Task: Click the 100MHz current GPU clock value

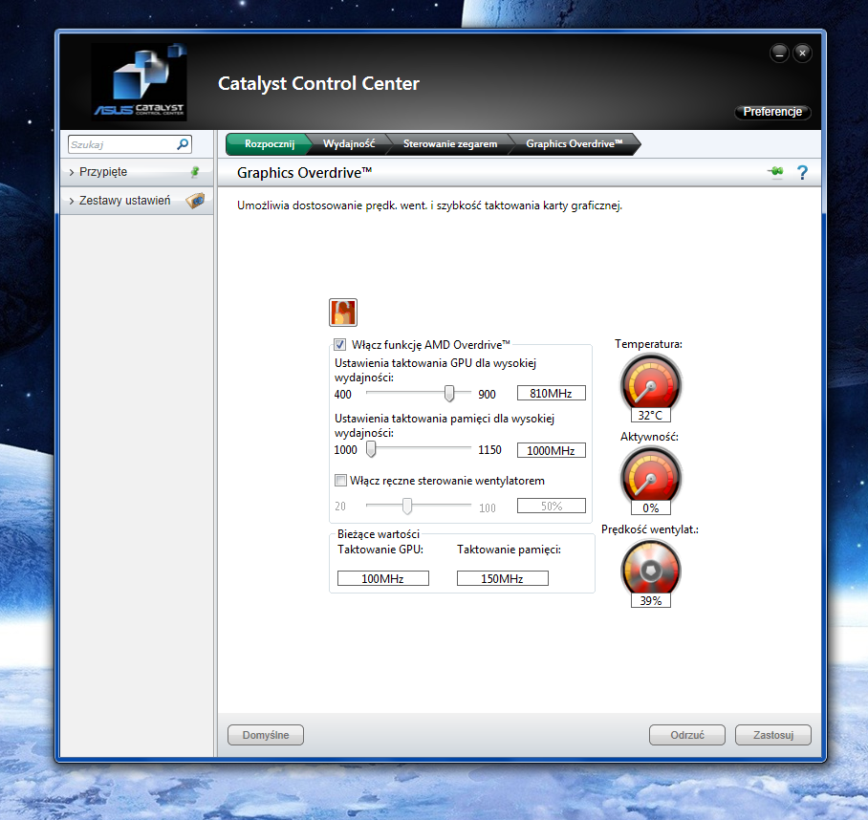Action: [x=383, y=578]
